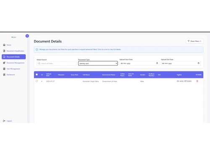
Task: Click the info icon in blue banner
Action: (37, 49)
